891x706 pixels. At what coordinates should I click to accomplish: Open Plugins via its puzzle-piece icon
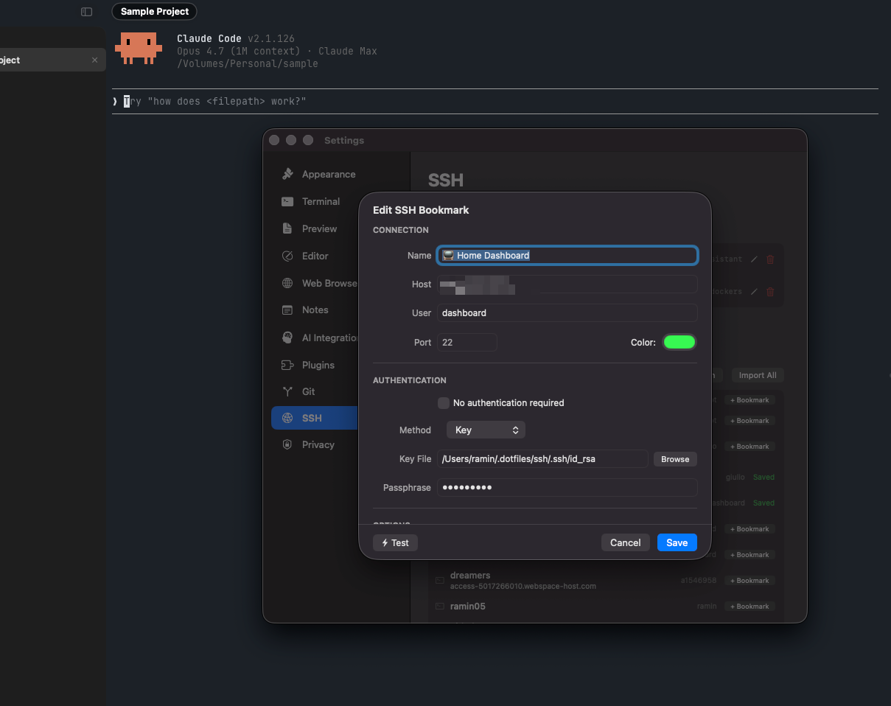(x=287, y=365)
